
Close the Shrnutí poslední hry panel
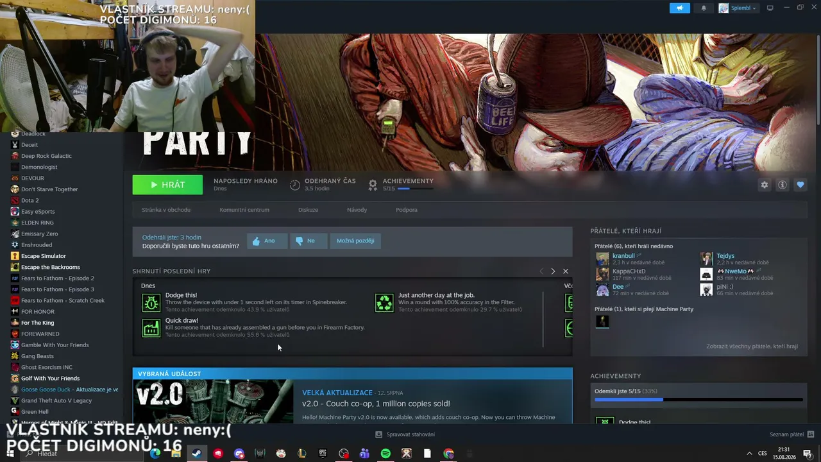[x=565, y=271]
